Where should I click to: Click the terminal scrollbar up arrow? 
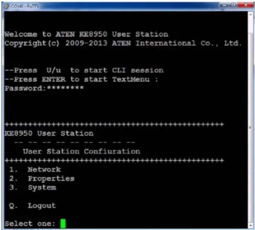tap(251, 14)
